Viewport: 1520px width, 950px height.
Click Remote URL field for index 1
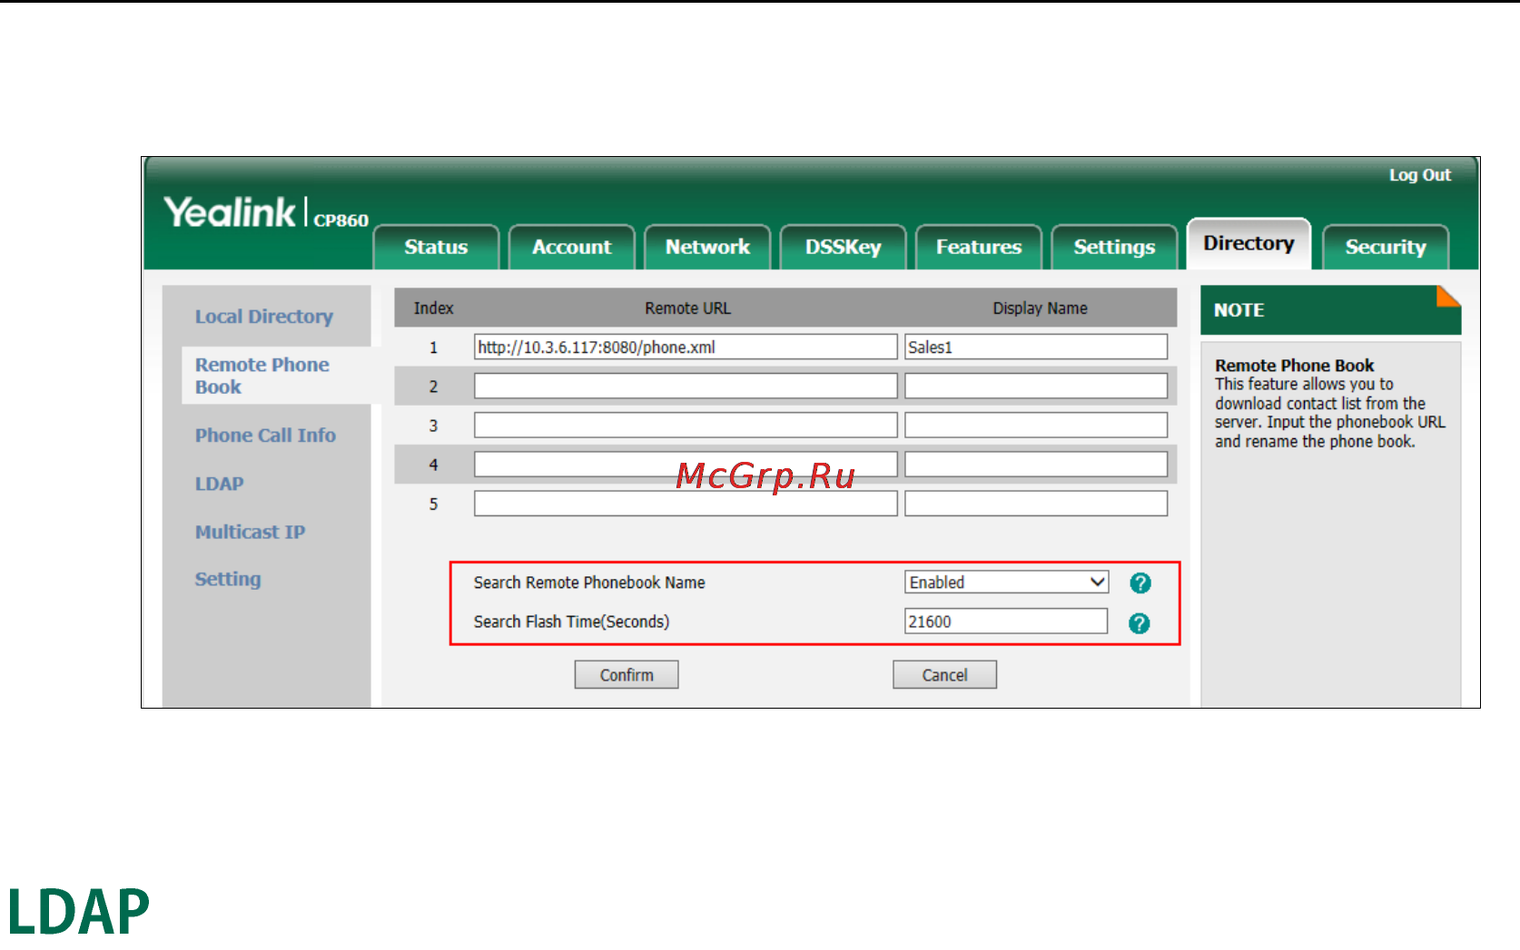pyautogui.click(x=686, y=347)
